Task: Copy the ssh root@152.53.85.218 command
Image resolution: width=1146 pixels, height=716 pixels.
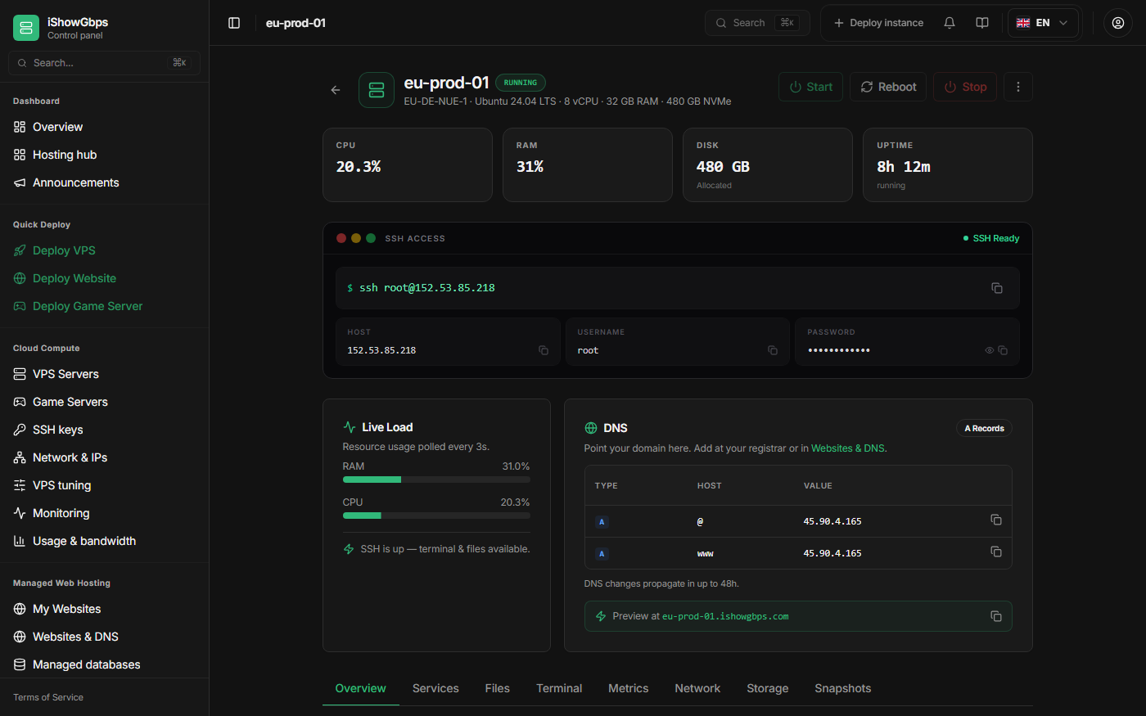Action: 997,288
